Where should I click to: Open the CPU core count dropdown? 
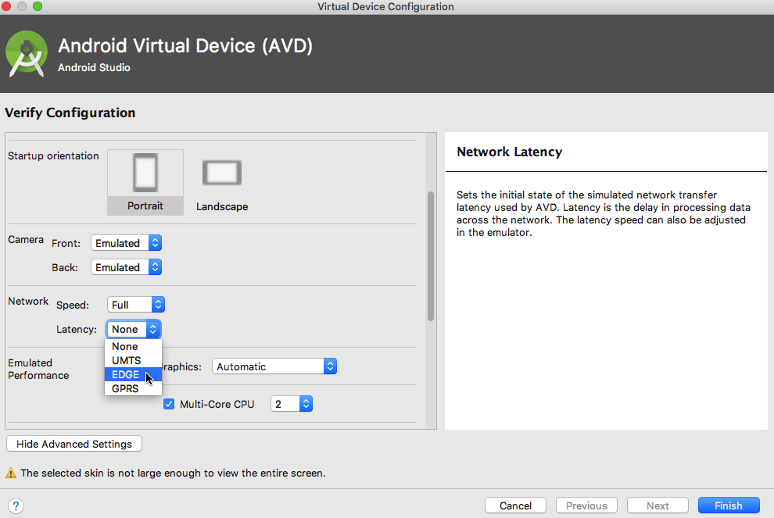292,404
